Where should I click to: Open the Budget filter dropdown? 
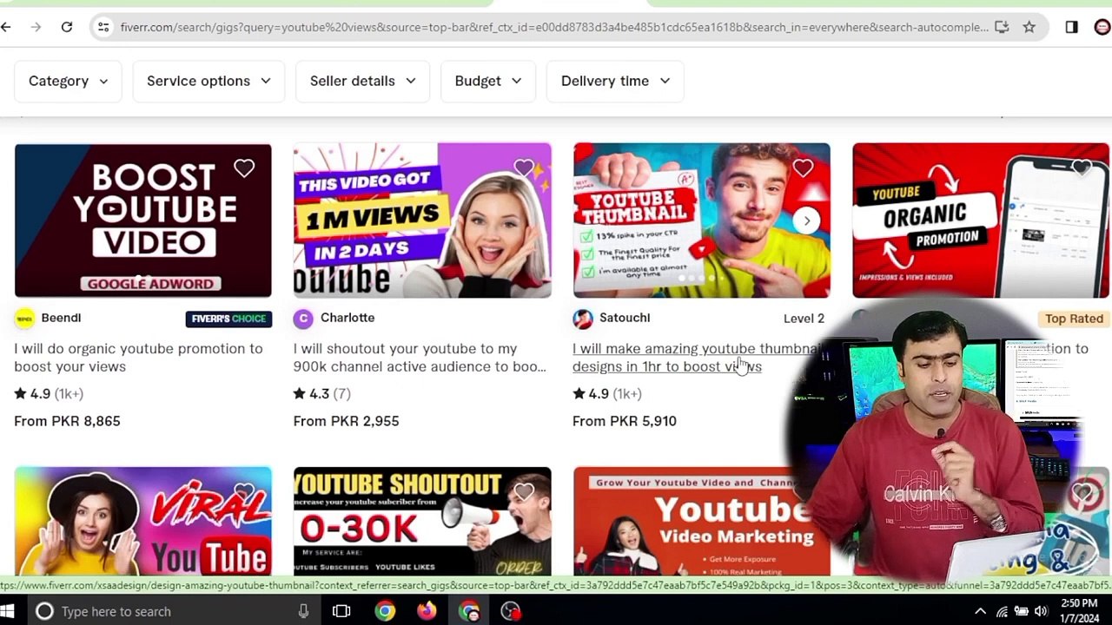(x=488, y=81)
